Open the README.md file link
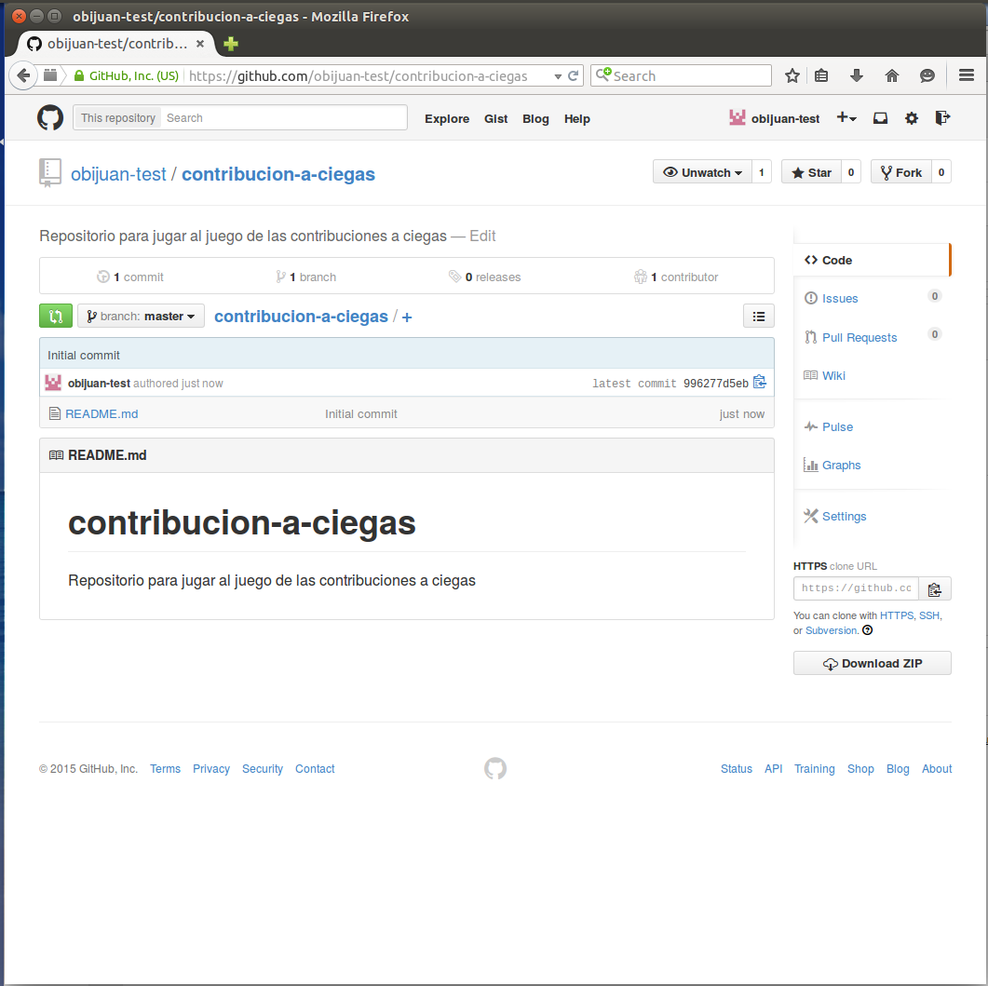The height and width of the screenshot is (986, 988). click(102, 413)
